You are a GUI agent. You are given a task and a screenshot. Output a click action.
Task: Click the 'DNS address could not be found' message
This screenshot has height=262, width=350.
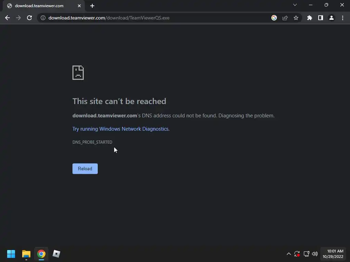(x=173, y=116)
